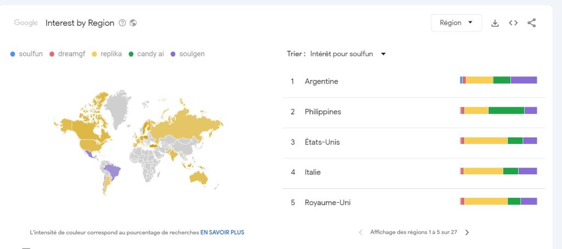The width and height of the screenshot is (562, 249).
Task: Click the Argentine row
Action: pyautogui.click(x=414, y=81)
